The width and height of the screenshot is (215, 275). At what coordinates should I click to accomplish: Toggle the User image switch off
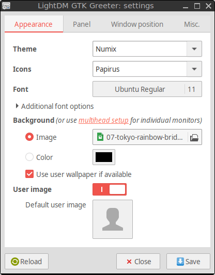coord(110,189)
